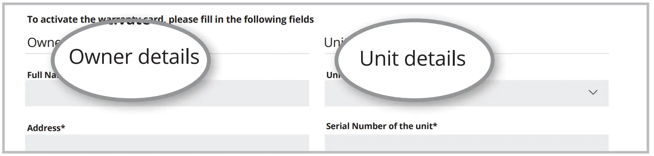This screenshot has height=156, width=654.
Task: Click the Serial Number of the unit field
Action: 466,143
